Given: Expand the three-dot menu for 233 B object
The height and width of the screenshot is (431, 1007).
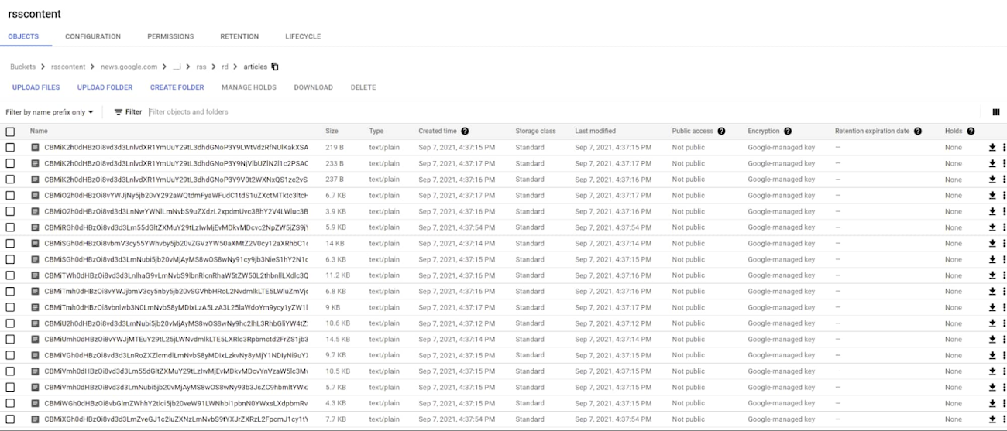Looking at the screenshot, I should [x=1004, y=164].
